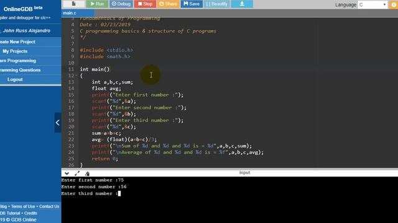
Task: Expand console with the fullscreen arrows icon
Action: click(x=77, y=173)
